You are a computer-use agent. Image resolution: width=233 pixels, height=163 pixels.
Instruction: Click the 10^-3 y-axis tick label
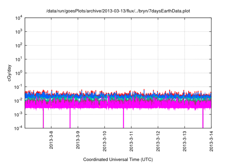pos(18,115)
